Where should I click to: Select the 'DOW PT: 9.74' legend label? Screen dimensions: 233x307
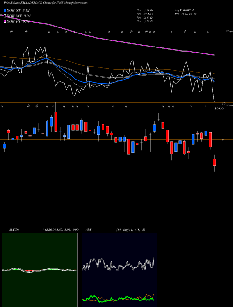[x=18, y=21]
